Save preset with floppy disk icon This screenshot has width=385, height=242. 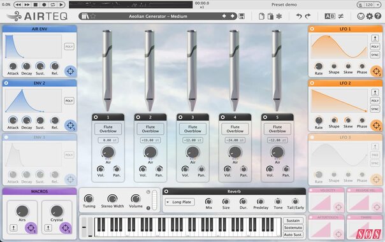point(242,16)
